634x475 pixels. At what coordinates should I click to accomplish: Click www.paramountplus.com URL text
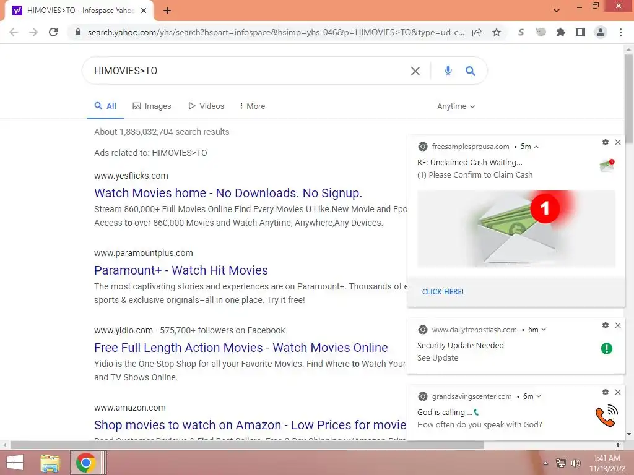click(144, 253)
